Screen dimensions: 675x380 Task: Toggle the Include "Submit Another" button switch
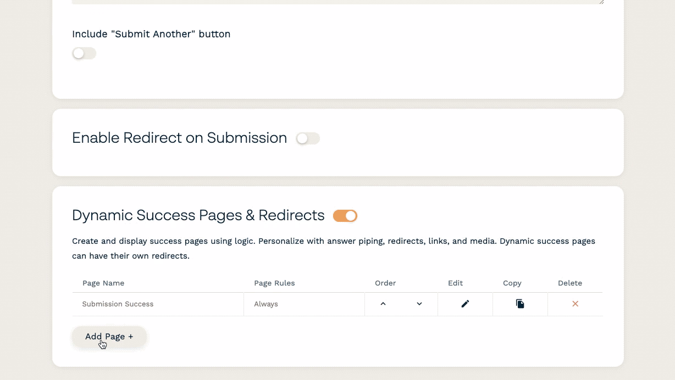pyautogui.click(x=84, y=53)
